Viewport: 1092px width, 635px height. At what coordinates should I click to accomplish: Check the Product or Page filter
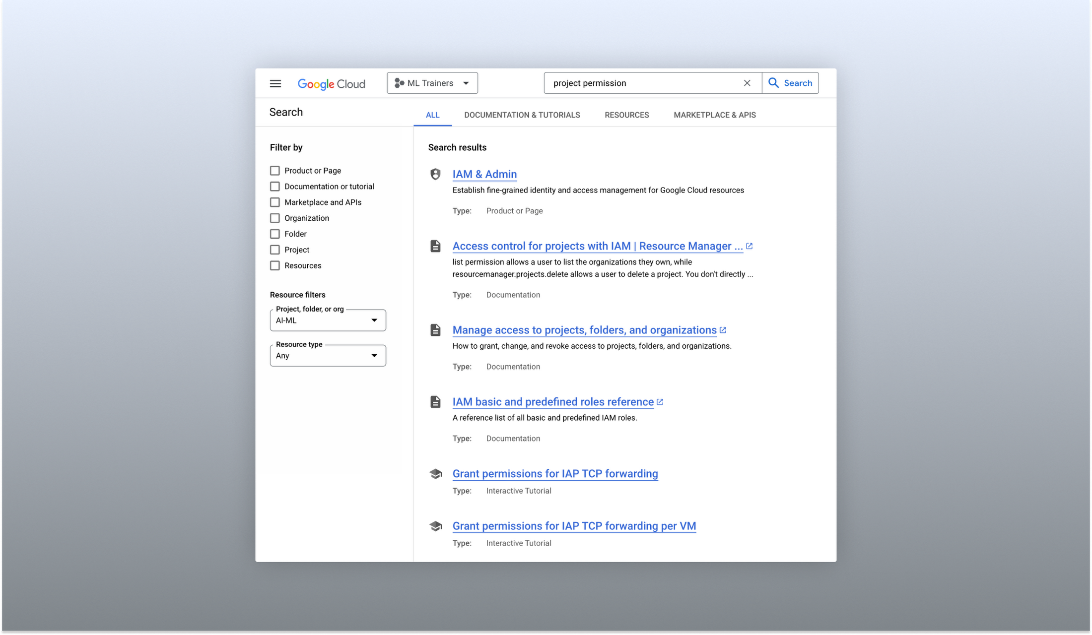click(274, 171)
